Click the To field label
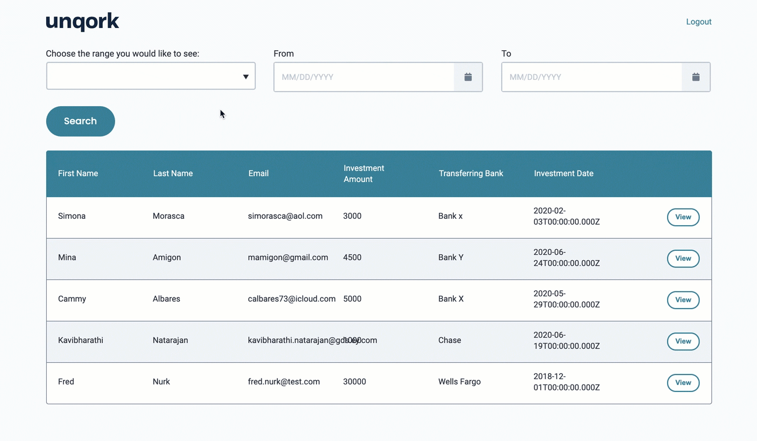 (506, 54)
